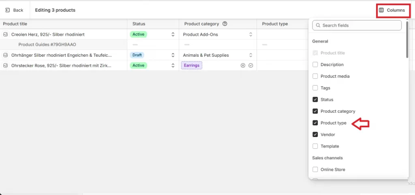The height and width of the screenshot is (195, 415).
Task: Click the General section label
Action: 320,41
